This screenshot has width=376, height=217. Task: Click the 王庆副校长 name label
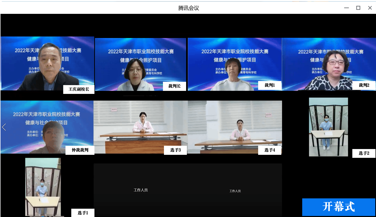point(79,89)
